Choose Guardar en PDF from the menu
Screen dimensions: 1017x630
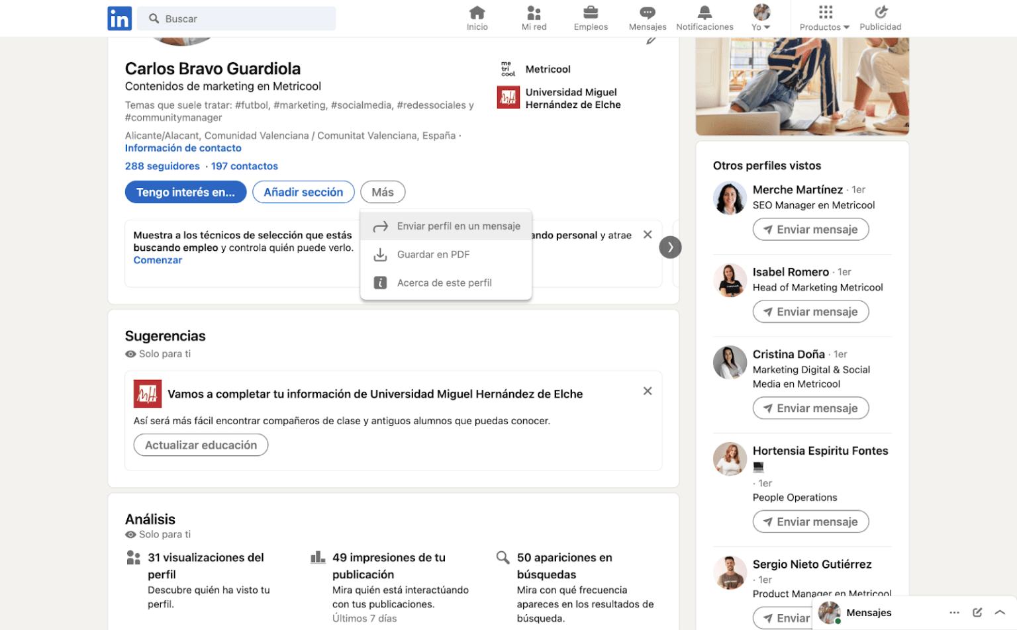tap(433, 254)
